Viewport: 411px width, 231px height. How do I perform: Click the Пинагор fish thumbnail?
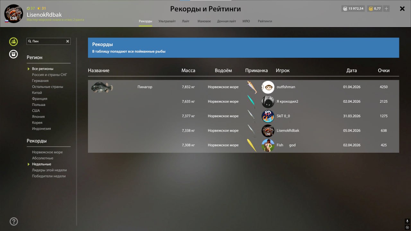click(102, 87)
